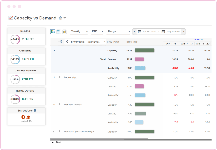Expand the Network Engineer row
Viewport: 217px width, 150px height.
tap(60, 105)
